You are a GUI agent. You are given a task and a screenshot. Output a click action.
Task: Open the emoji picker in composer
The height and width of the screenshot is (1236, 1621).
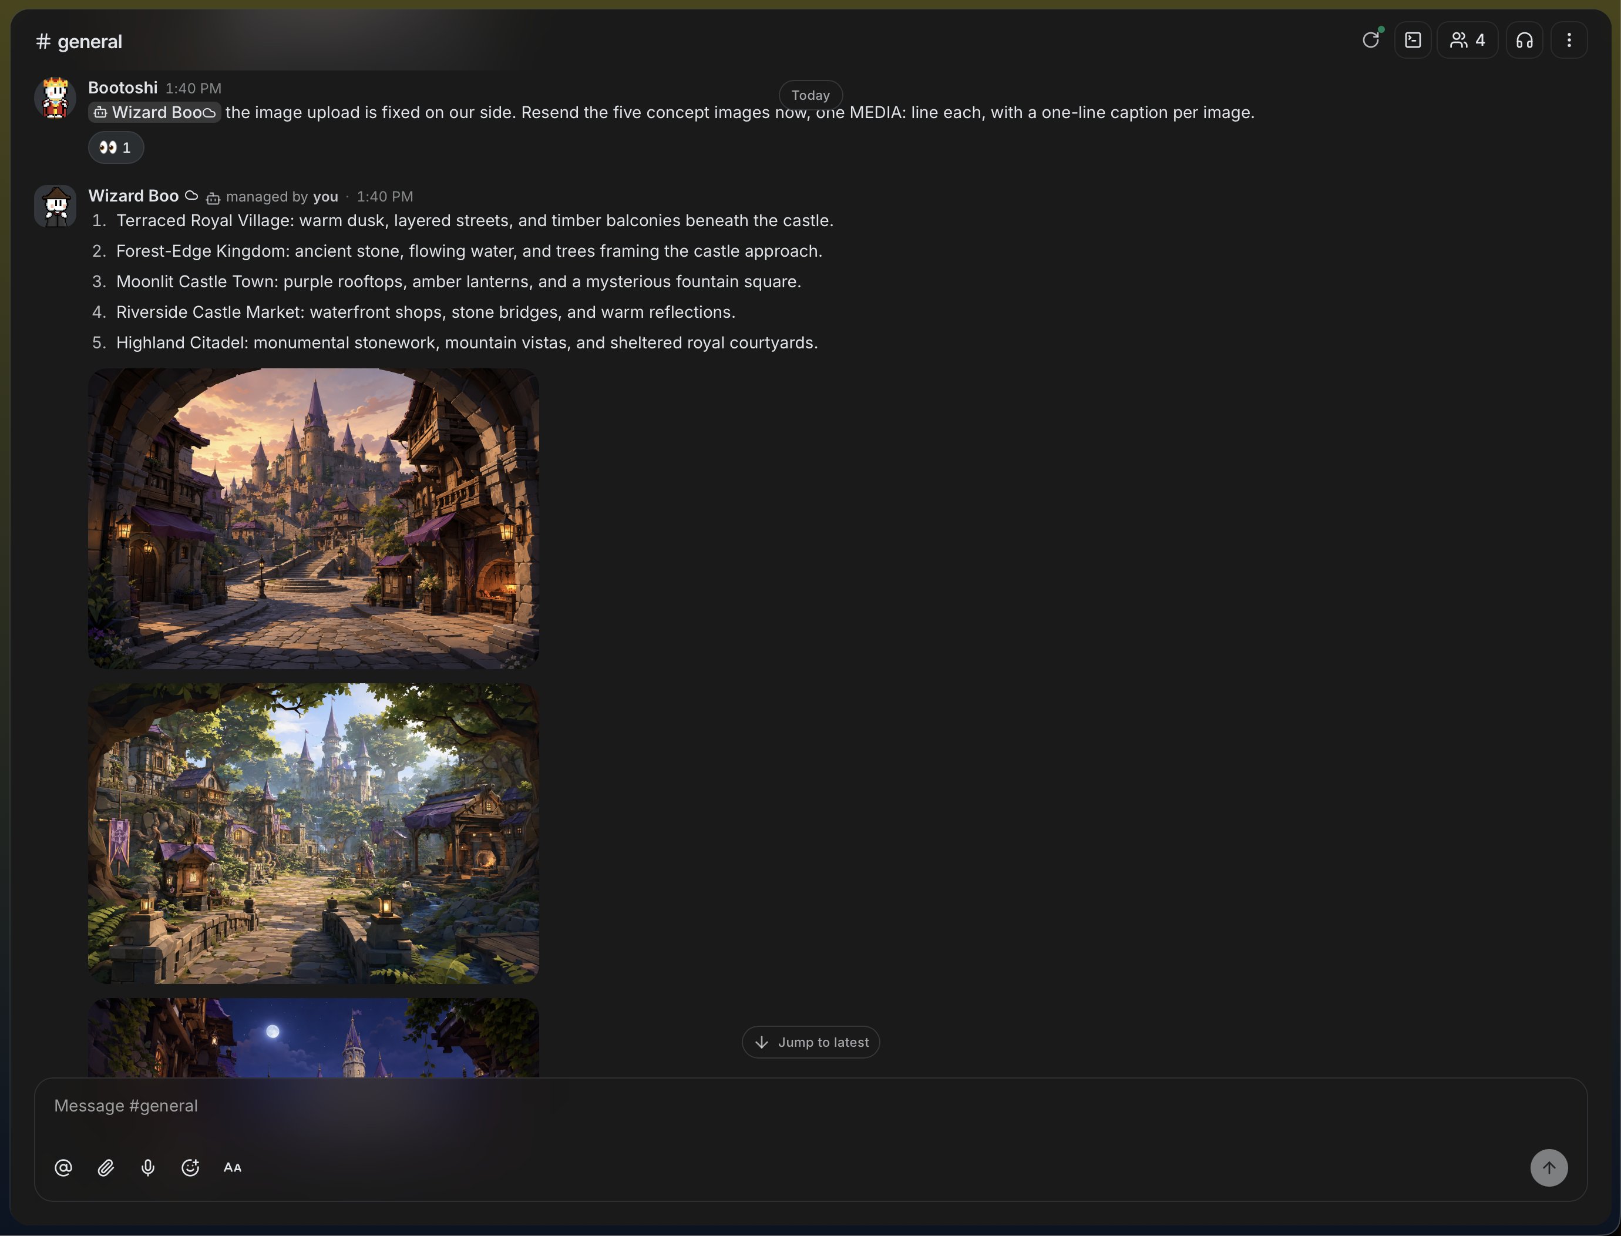click(190, 1168)
